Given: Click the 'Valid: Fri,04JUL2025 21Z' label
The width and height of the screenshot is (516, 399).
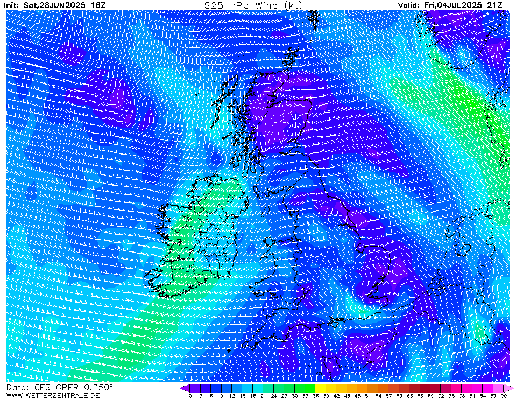Looking at the screenshot, I should tap(450, 5).
